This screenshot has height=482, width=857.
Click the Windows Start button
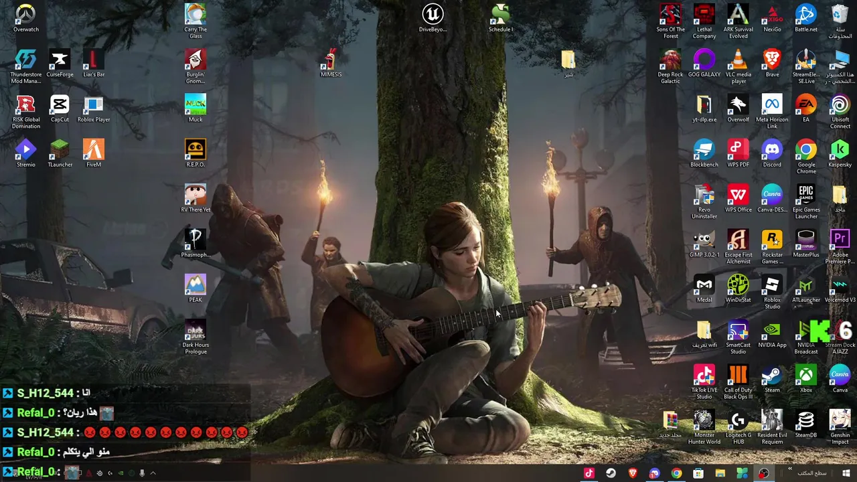[846, 473]
